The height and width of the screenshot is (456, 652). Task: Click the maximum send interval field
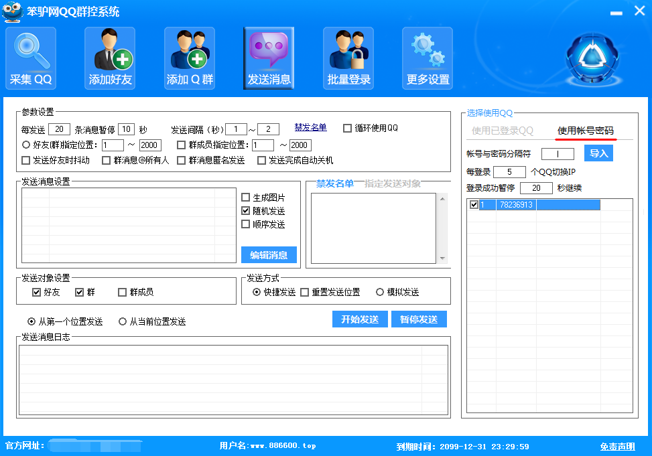(268, 129)
